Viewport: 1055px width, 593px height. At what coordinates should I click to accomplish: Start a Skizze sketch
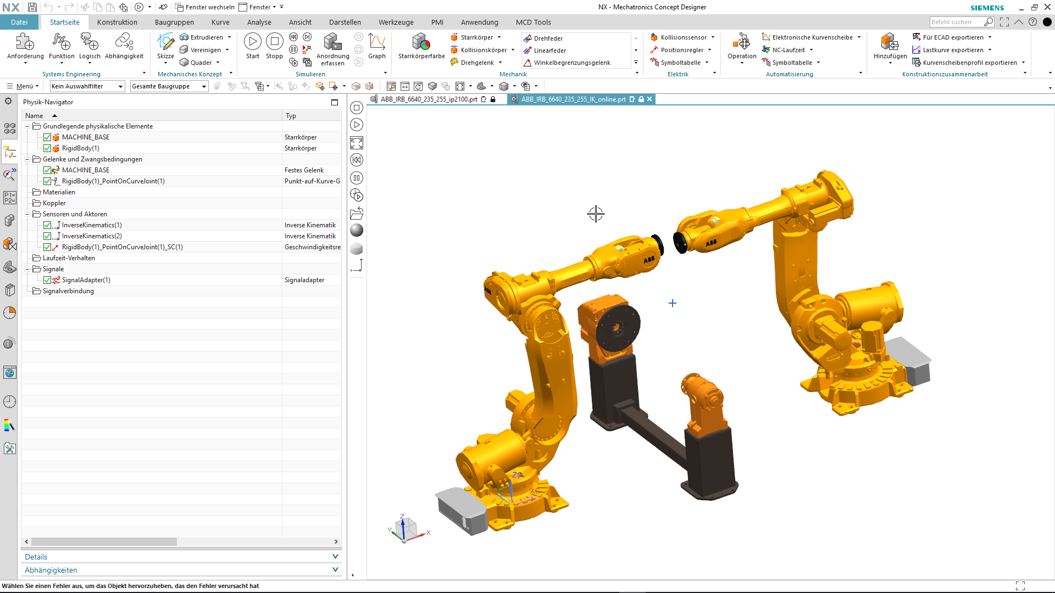(165, 42)
